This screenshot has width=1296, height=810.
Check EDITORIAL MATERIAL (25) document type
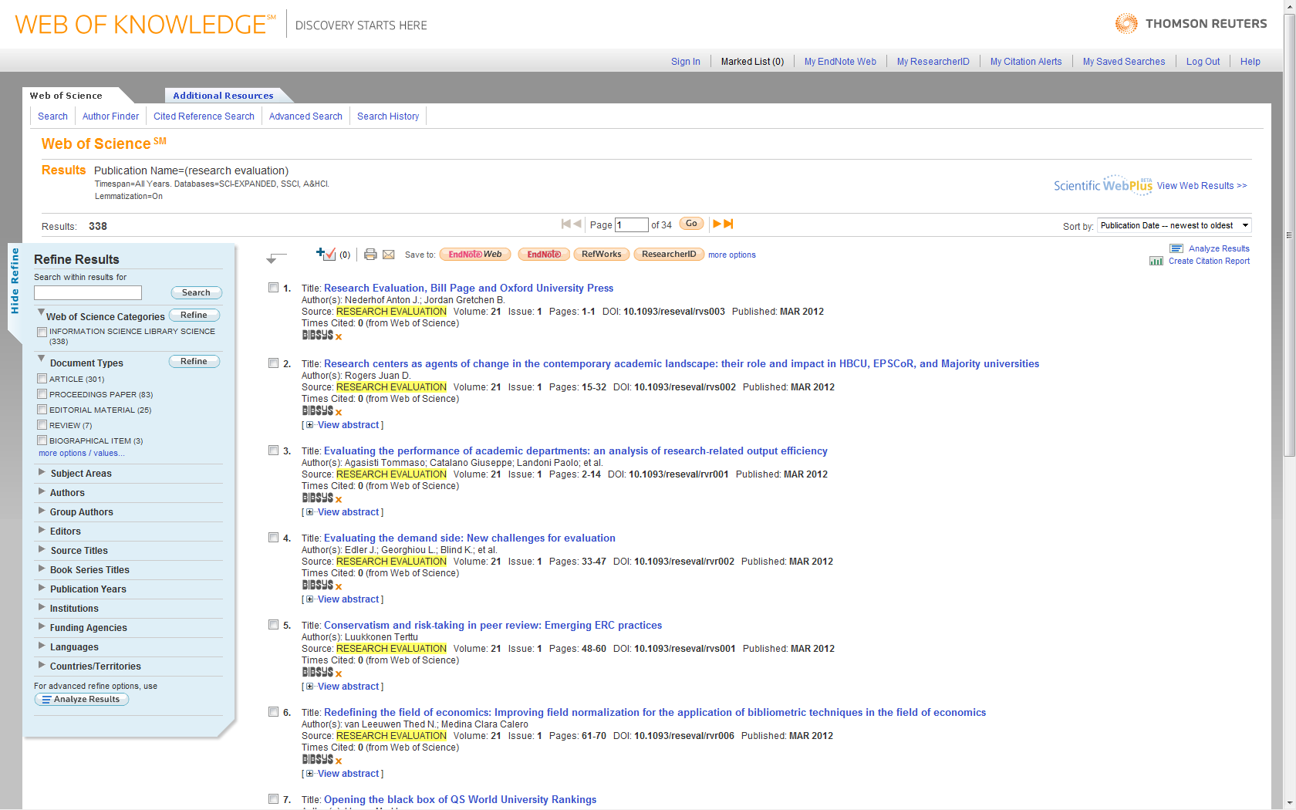tap(42, 410)
